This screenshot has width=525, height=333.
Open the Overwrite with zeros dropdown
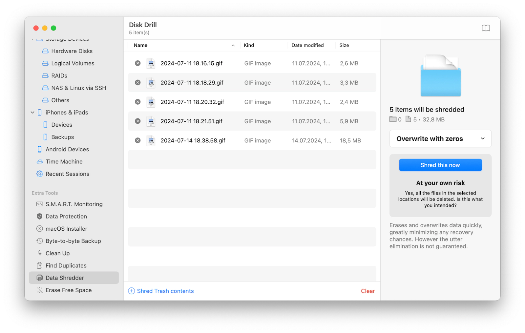click(x=440, y=139)
